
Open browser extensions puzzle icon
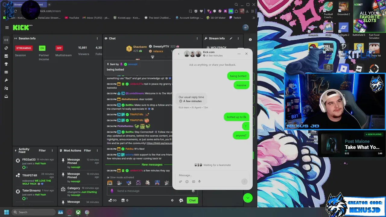coord(236,11)
